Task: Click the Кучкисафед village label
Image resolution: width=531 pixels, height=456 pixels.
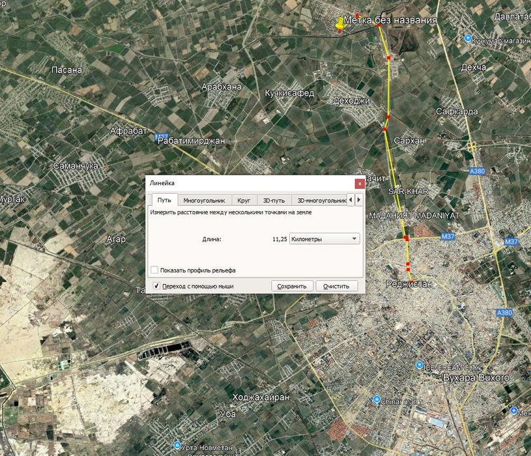Action: 289,93
